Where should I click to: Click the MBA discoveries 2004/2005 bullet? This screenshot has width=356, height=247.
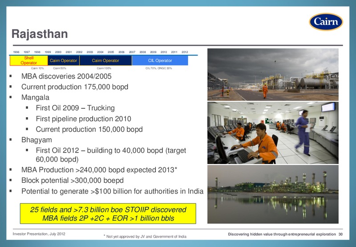point(66,76)
